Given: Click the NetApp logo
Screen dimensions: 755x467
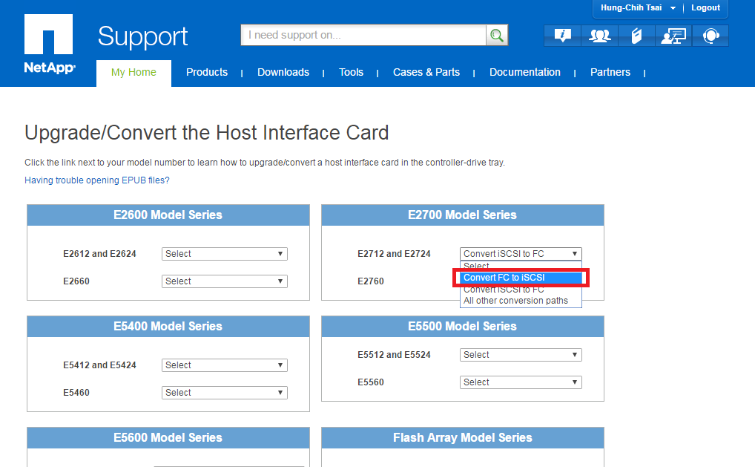Looking at the screenshot, I should pos(49,44).
